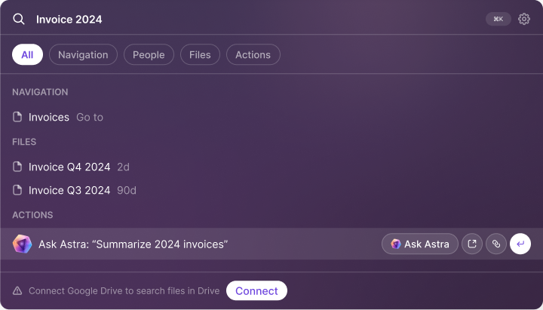The width and height of the screenshot is (543, 310).
Task: Switch to the Navigation filter
Action: 83,54
